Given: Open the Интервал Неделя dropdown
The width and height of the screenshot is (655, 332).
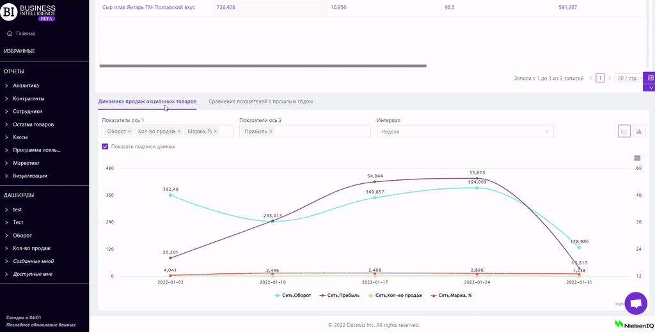Looking at the screenshot, I should tap(464, 132).
